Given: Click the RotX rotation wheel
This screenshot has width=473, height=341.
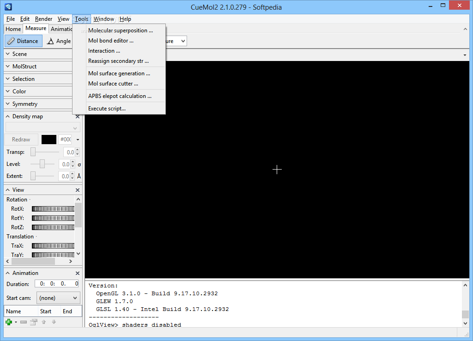Looking at the screenshot, I should point(53,209).
